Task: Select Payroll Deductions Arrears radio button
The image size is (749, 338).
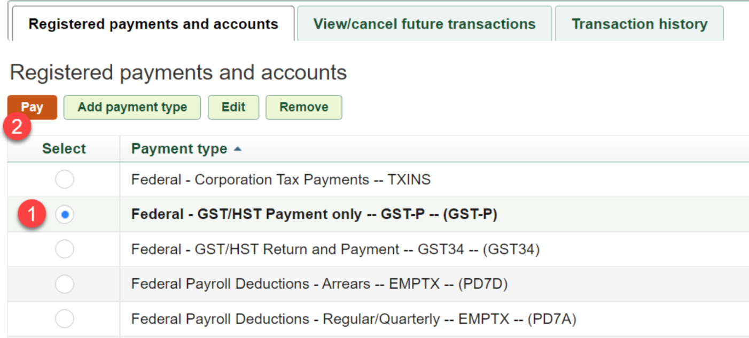Action: click(65, 284)
